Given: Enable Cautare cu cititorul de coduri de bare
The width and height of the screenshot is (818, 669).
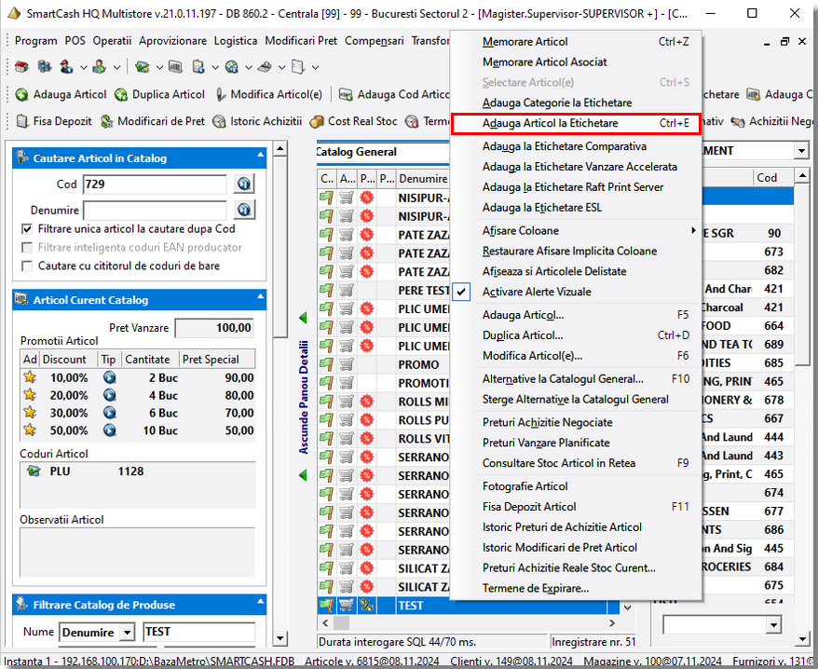Looking at the screenshot, I should (x=27, y=266).
